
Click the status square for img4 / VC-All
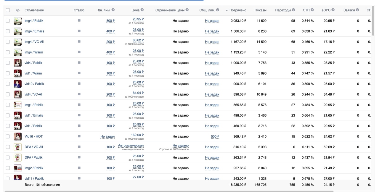pos(79,41)
